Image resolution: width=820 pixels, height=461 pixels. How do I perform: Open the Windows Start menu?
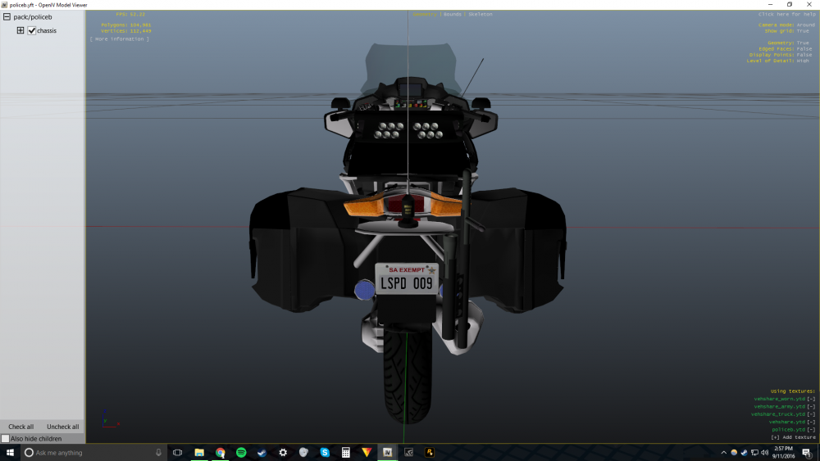coord(10,453)
